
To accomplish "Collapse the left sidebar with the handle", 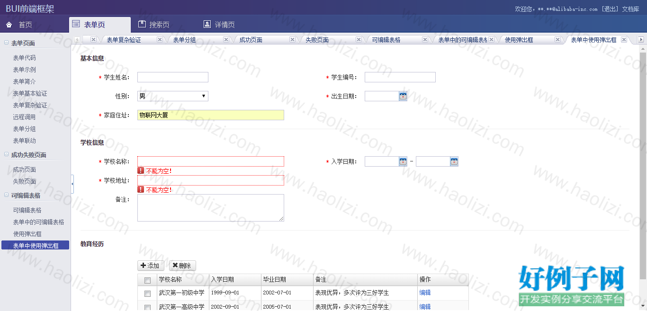I will pos(72,184).
